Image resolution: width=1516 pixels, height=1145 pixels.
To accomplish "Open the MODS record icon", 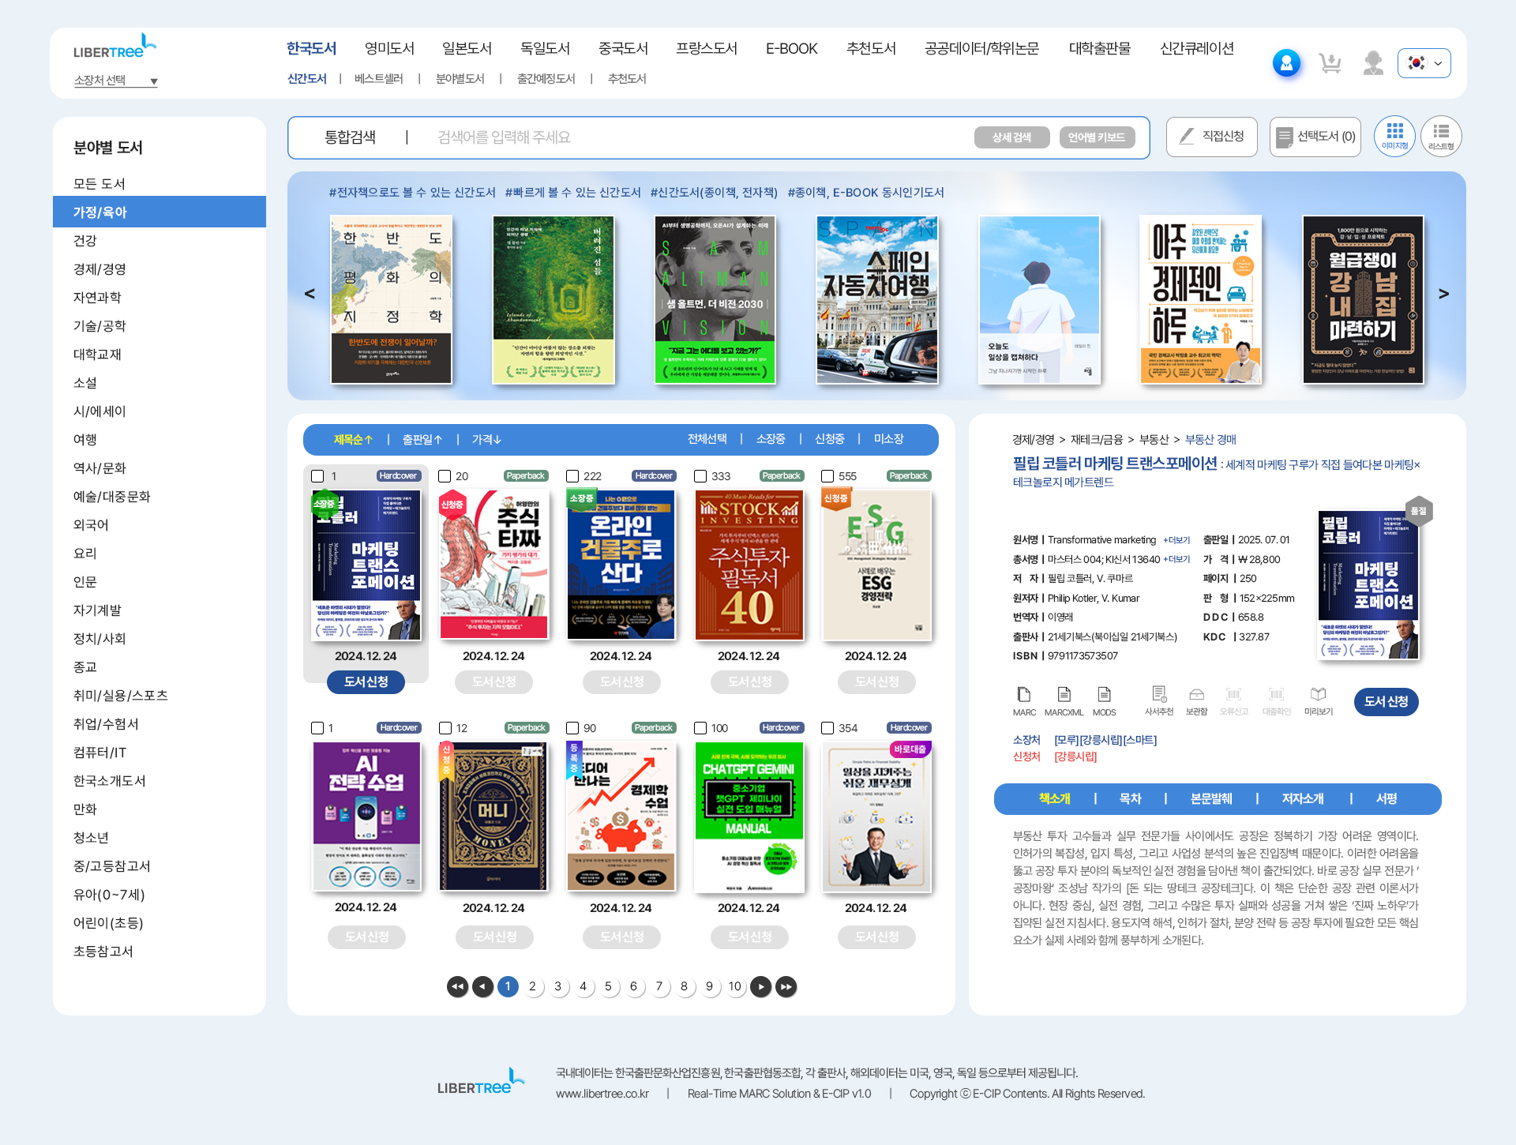I will tap(1105, 696).
